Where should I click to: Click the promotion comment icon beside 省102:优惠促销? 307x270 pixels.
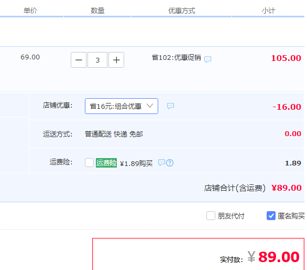(x=207, y=59)
